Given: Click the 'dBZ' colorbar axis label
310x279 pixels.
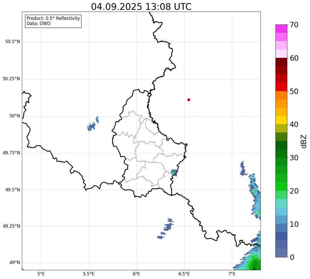Looking at the screenshot, I should (x=304, y=141).
